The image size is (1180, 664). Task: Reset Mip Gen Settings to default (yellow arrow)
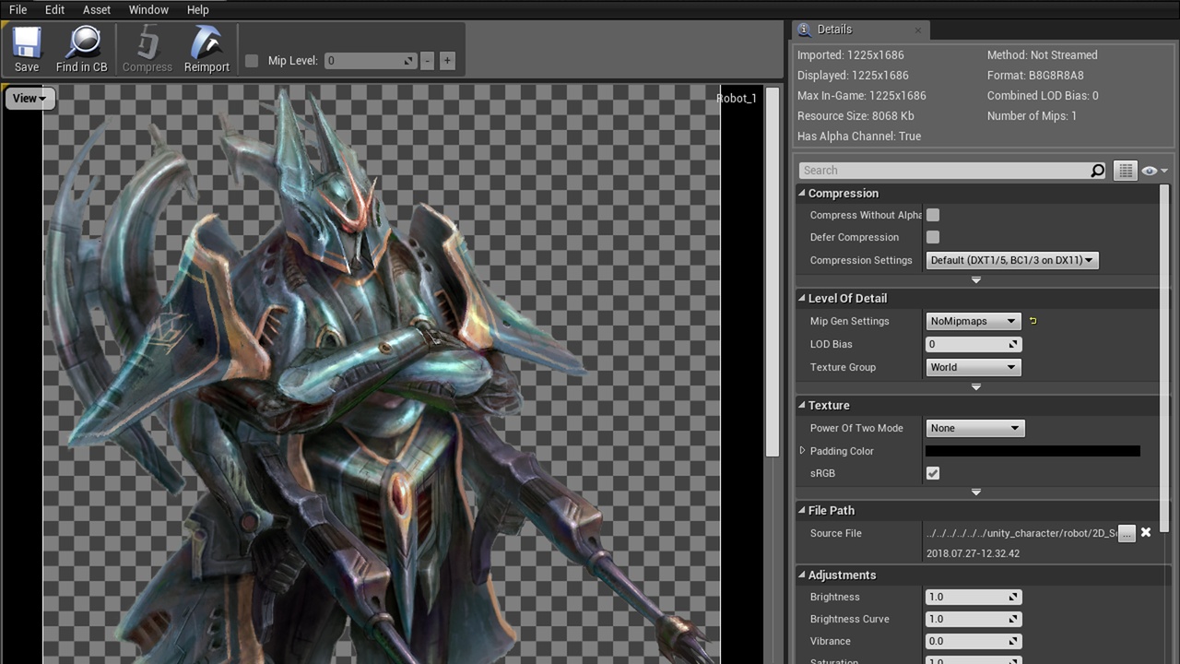point(1032,321)
